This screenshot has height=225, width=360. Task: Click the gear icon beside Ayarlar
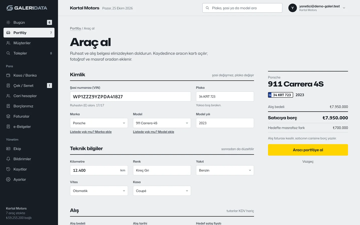pos(8,179)
